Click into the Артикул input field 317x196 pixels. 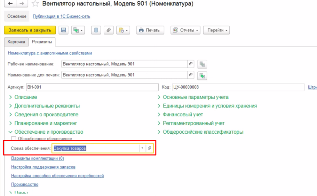click(92, 87)
